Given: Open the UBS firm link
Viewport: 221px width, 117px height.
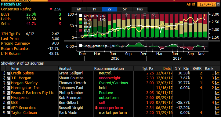Looking at the screenshot, I should tap(14, 103).
